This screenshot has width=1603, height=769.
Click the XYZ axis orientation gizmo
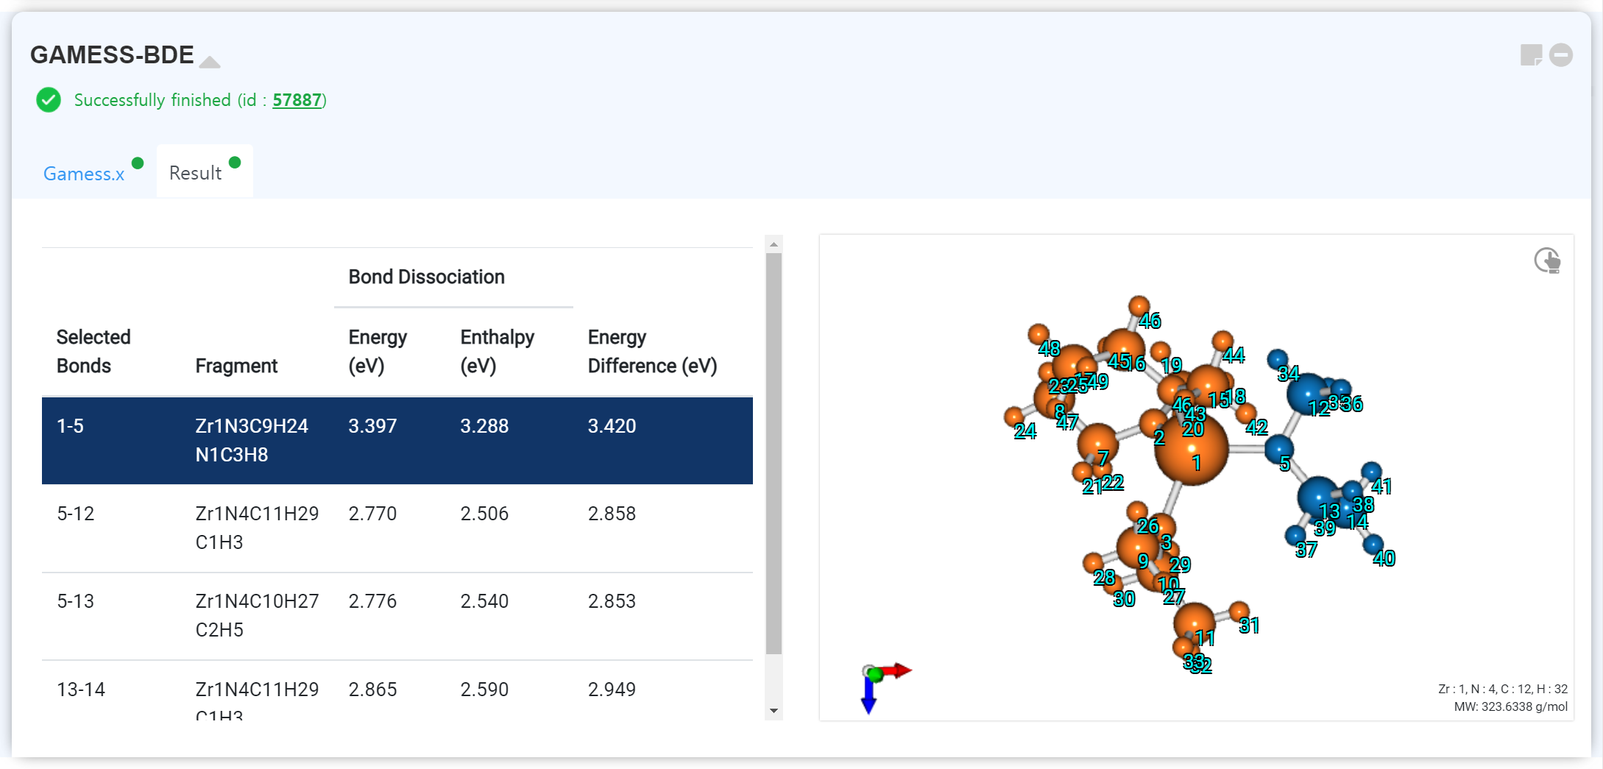885,687
